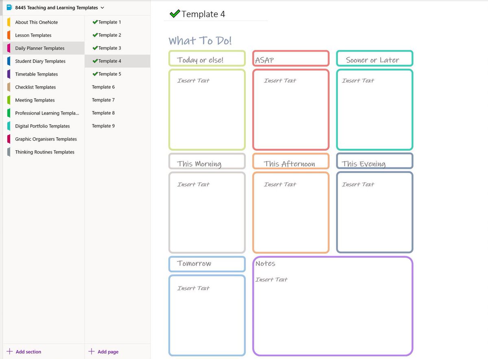Click Insert Text under Tomorrow
The image size is (488, 359).
click(194, 288)
